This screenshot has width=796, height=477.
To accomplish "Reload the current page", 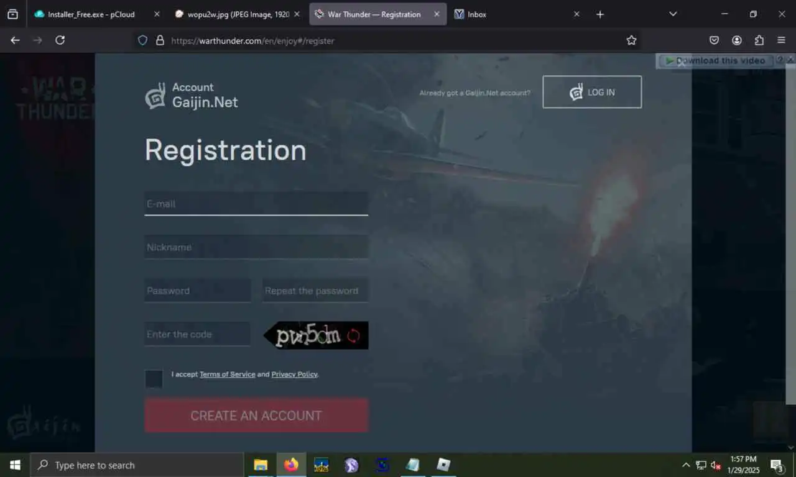I will coord(60,40).
